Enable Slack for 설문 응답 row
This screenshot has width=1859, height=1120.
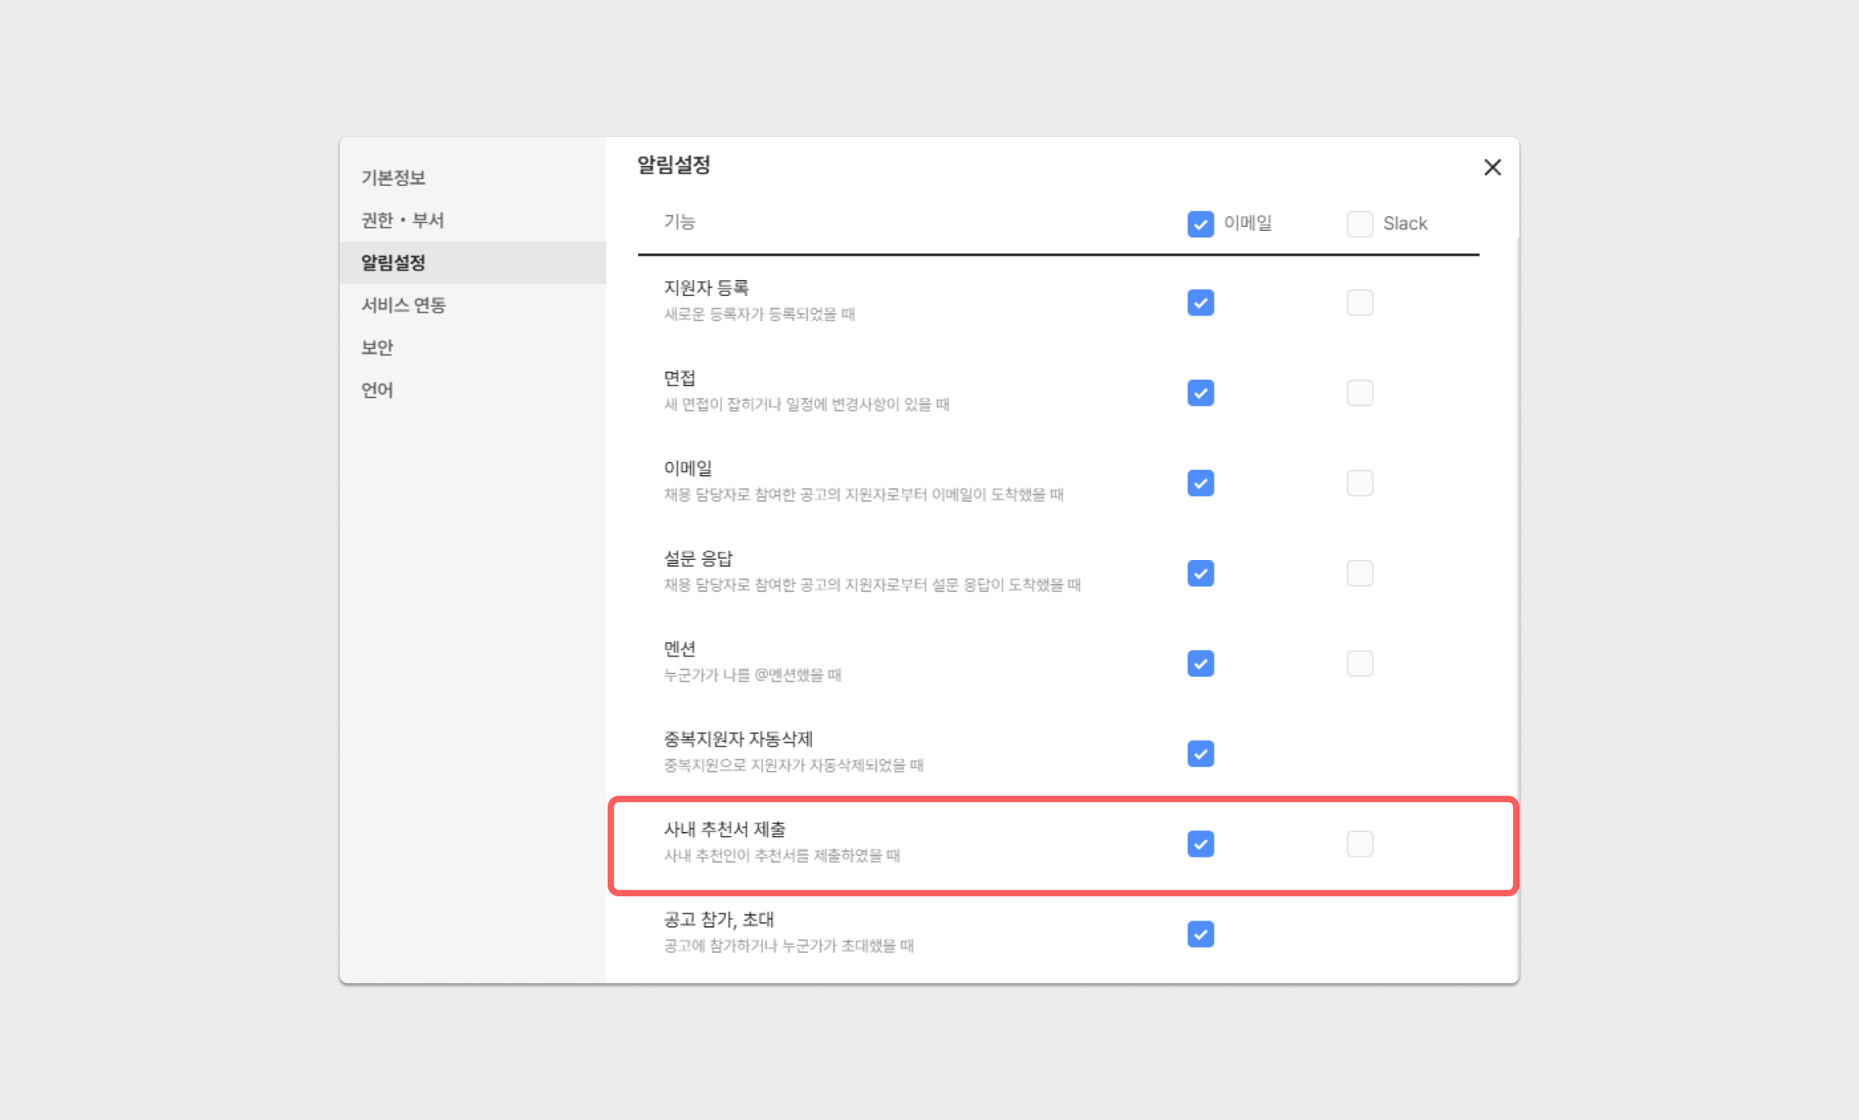point(1359,574)
